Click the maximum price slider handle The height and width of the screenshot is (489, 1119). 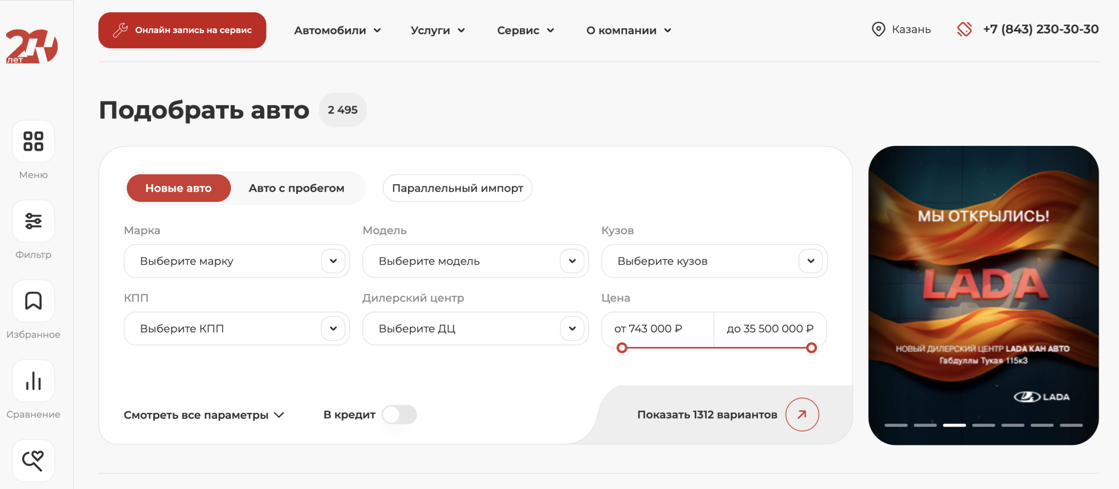click(811, 348)
